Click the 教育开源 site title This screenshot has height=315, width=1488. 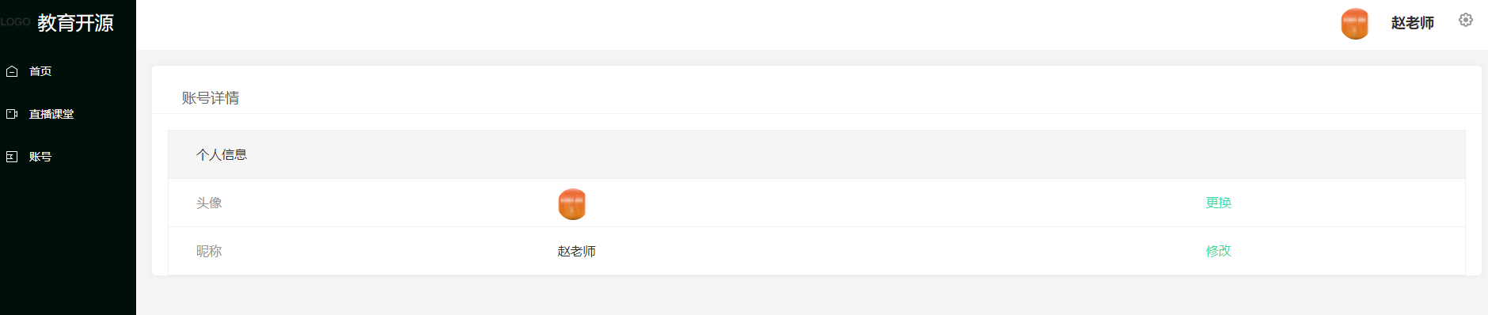click(75, 23)
